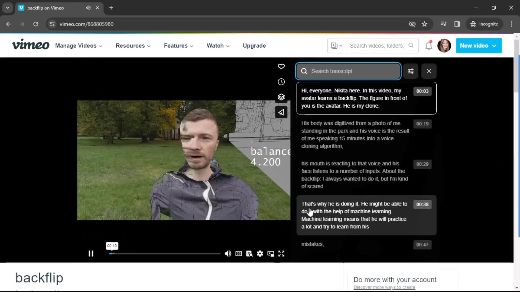Toggle fullscreen video mode
The height and width of the screenshot is (292, 520).
[x=281, y=254]
